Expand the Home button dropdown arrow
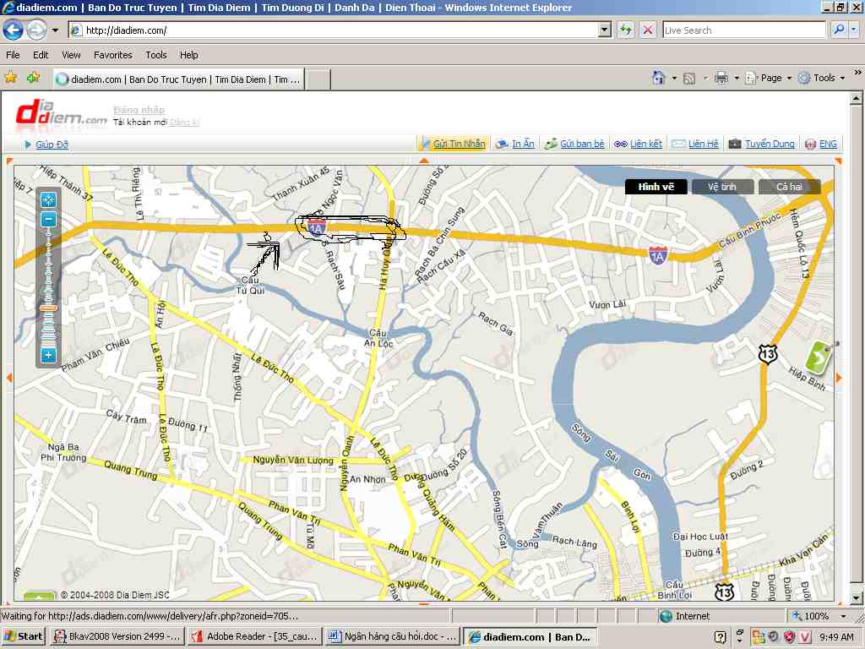 674,79
